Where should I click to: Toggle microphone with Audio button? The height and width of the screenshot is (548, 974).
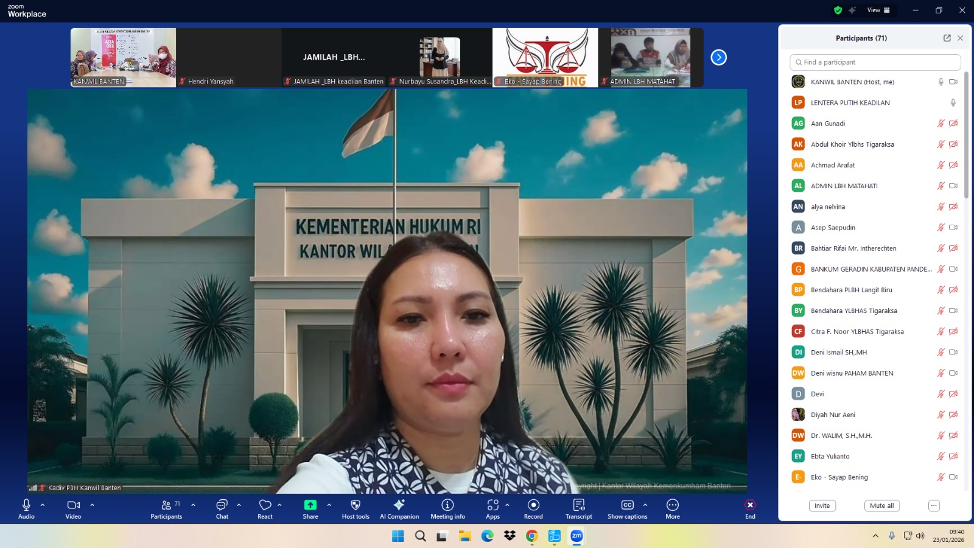coord(26,505)
